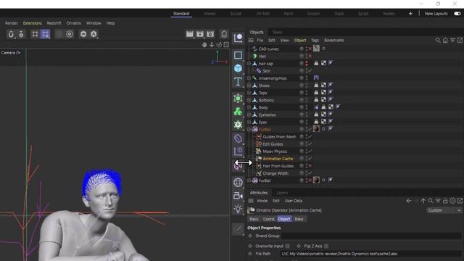Open the Layers tab

click(282, 193)
